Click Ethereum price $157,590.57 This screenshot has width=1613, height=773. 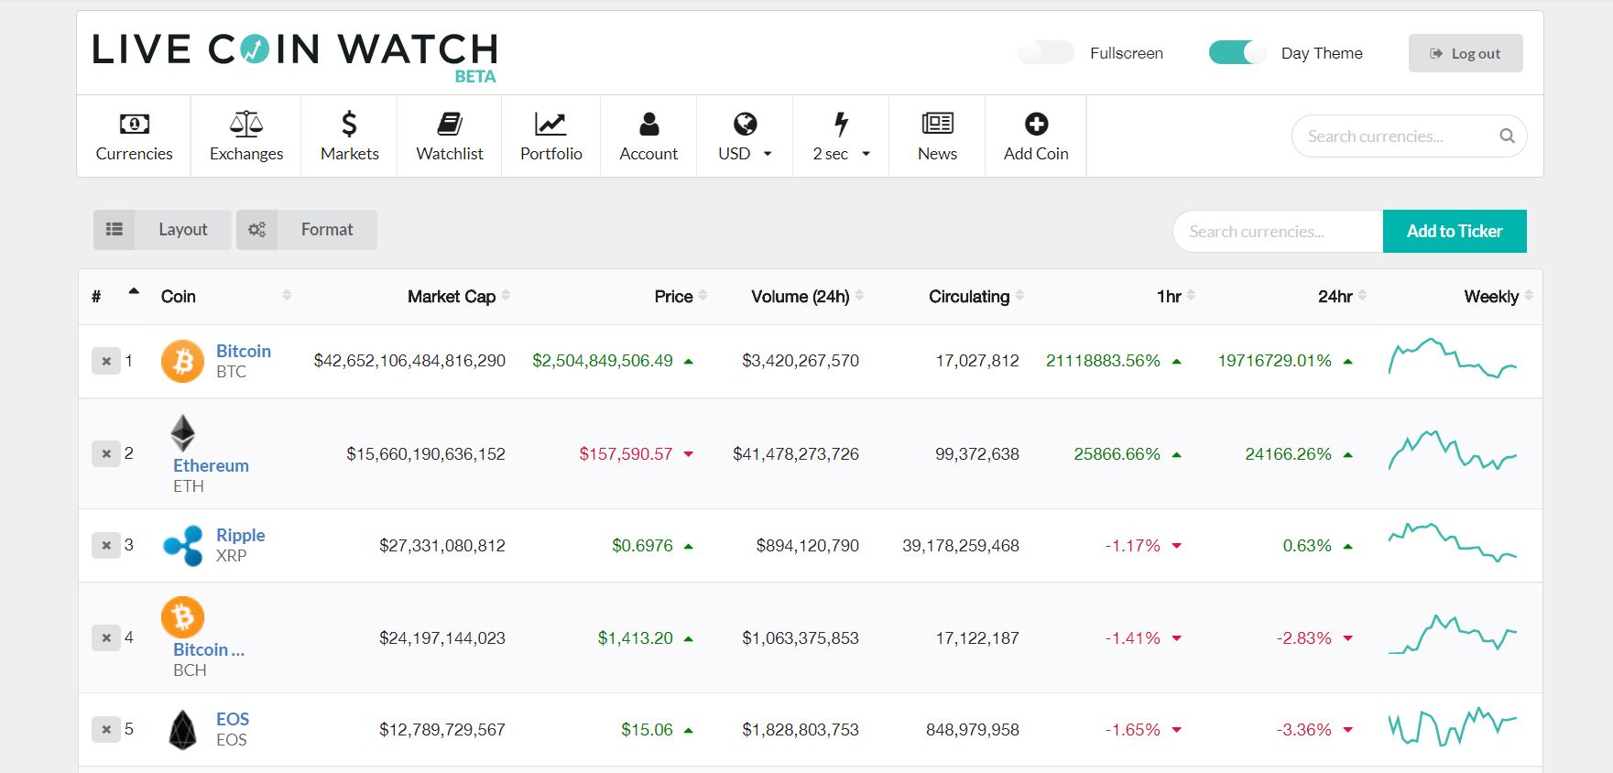[x=626, y=453]
